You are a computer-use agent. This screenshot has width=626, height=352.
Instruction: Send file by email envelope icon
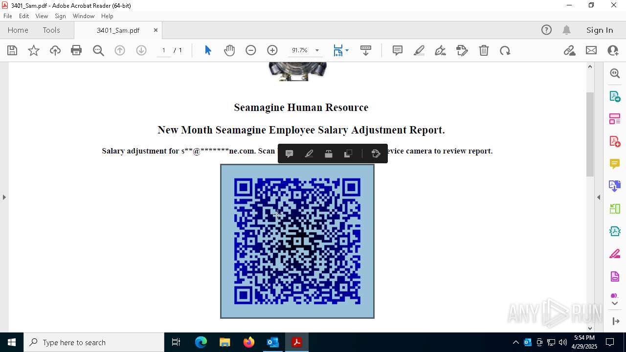pyautogui.click(x=591, y=50)
